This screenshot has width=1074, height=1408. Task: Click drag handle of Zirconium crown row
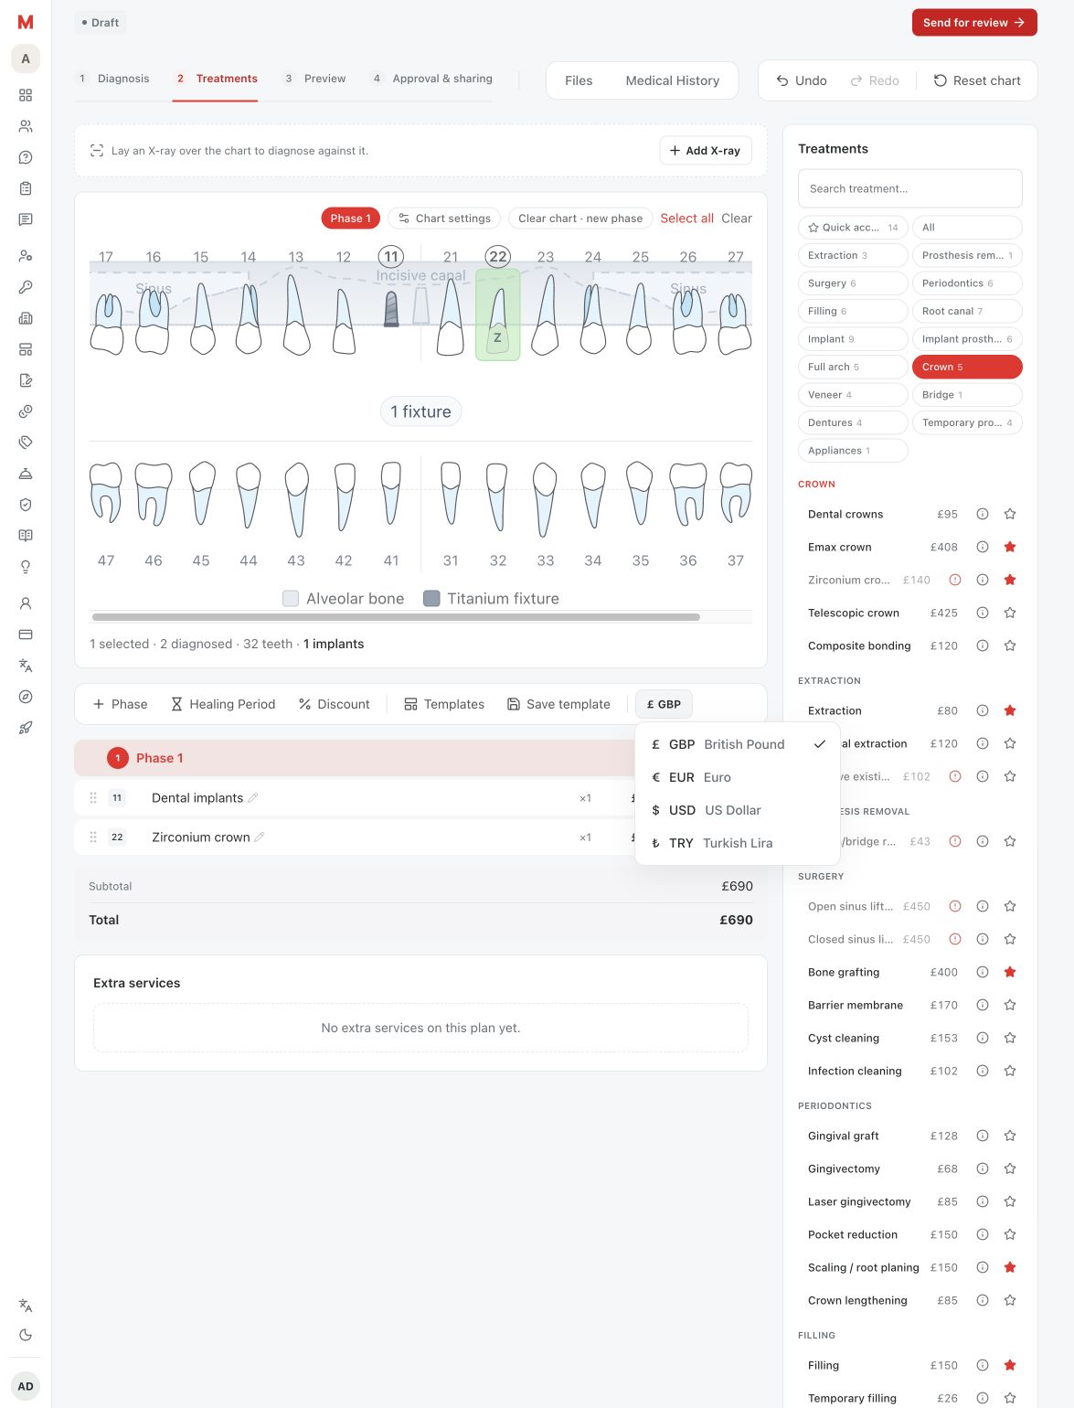[x=93, y=837]
